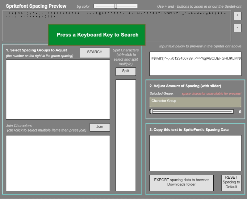The width and height of the screenshot is (247, 199).
Task: Click the minus zoom-out button
Action: (x=237, y=28)
